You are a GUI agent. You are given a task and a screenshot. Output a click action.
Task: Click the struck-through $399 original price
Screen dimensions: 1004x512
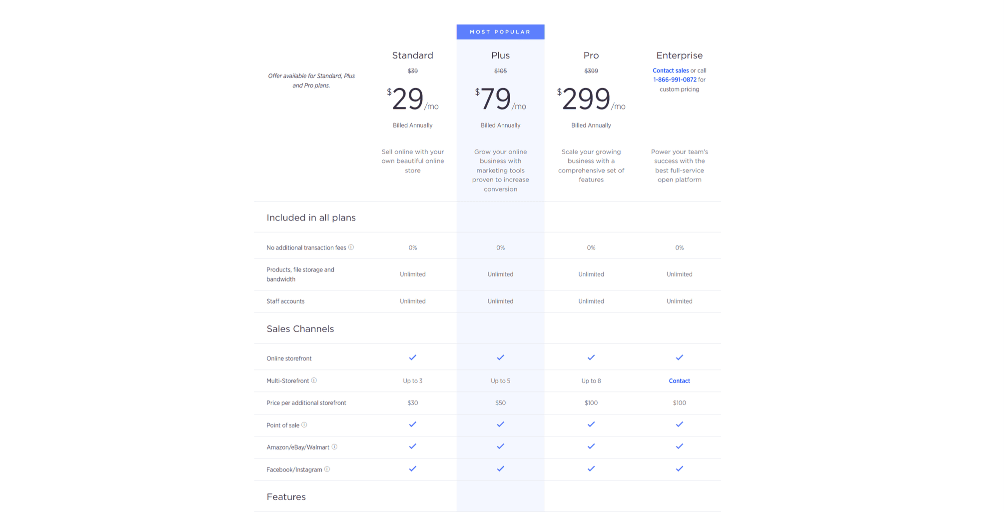591,71
